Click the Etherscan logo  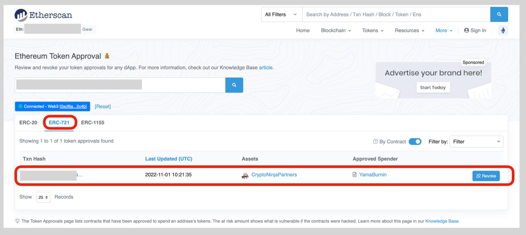pos(43,15)
